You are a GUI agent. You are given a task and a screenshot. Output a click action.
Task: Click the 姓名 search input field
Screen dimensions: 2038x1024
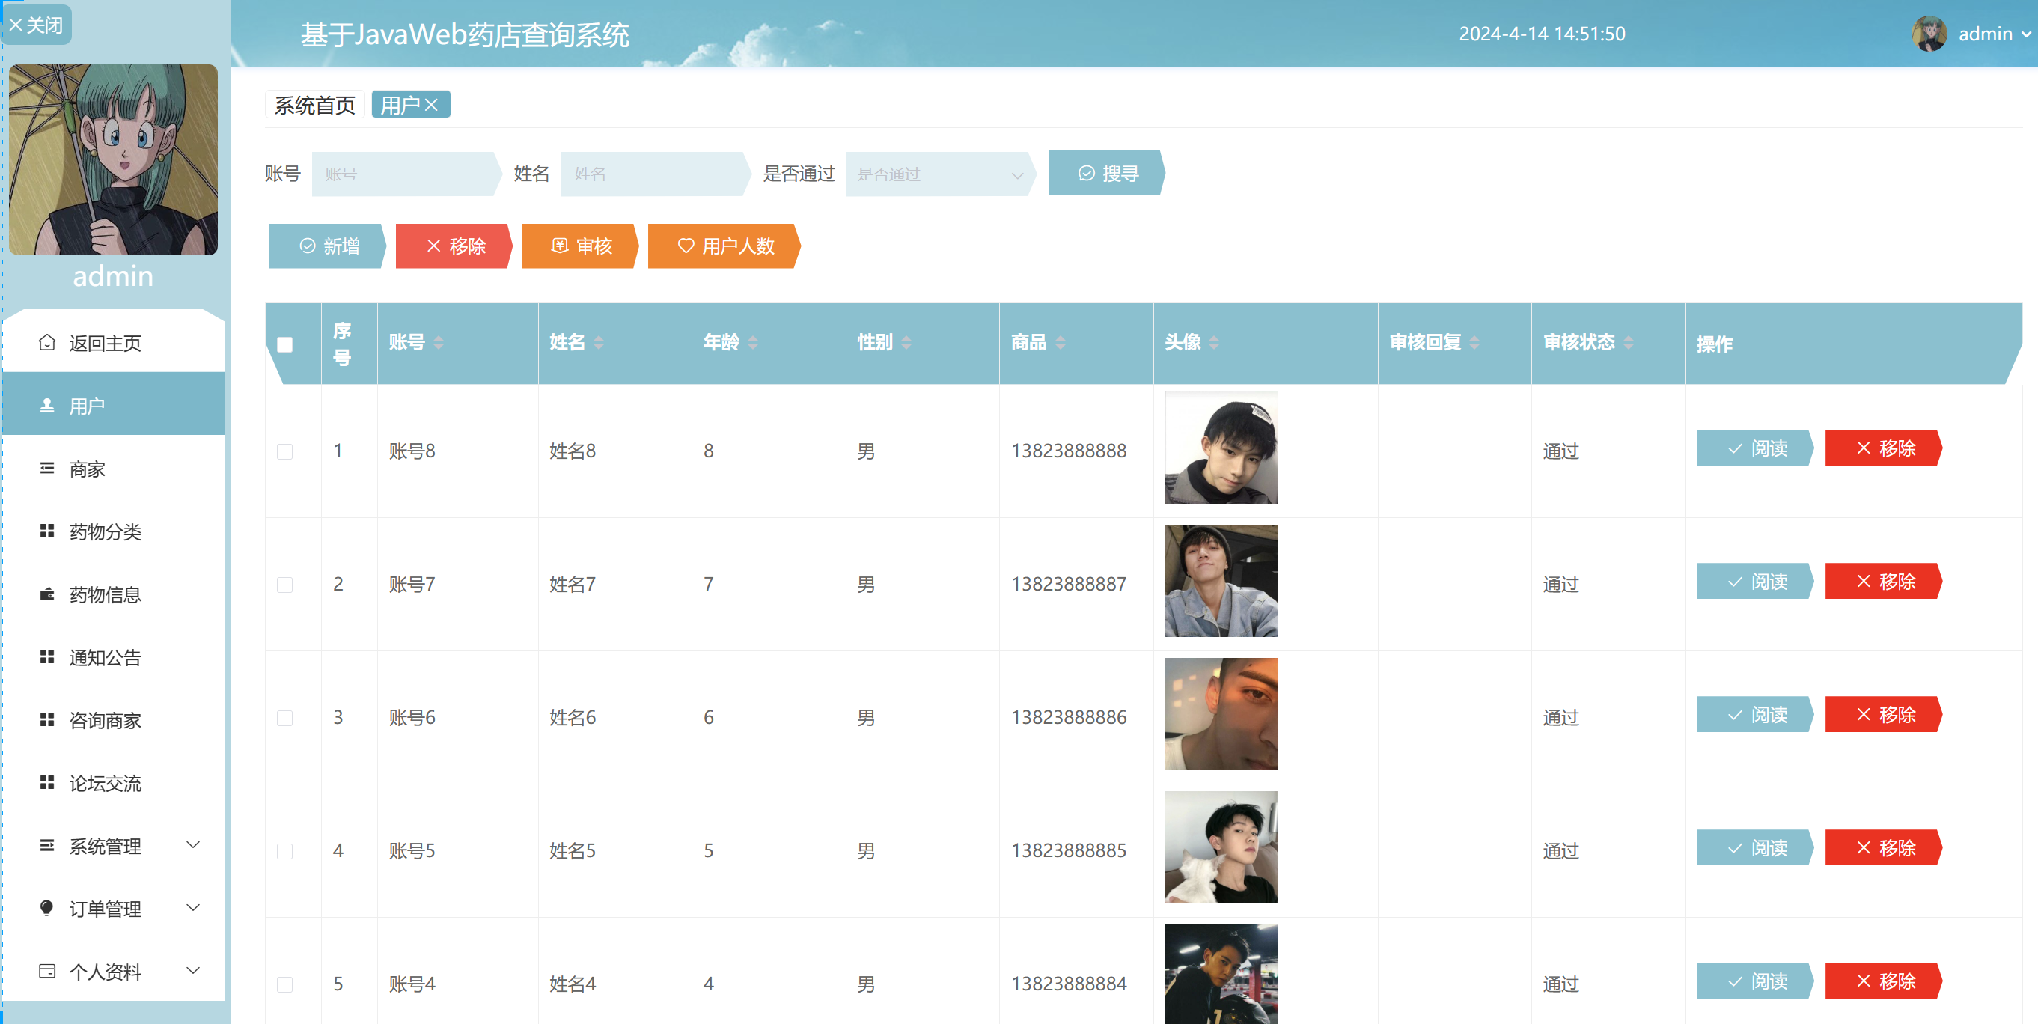pyautogui.click(x=653, y=174)
